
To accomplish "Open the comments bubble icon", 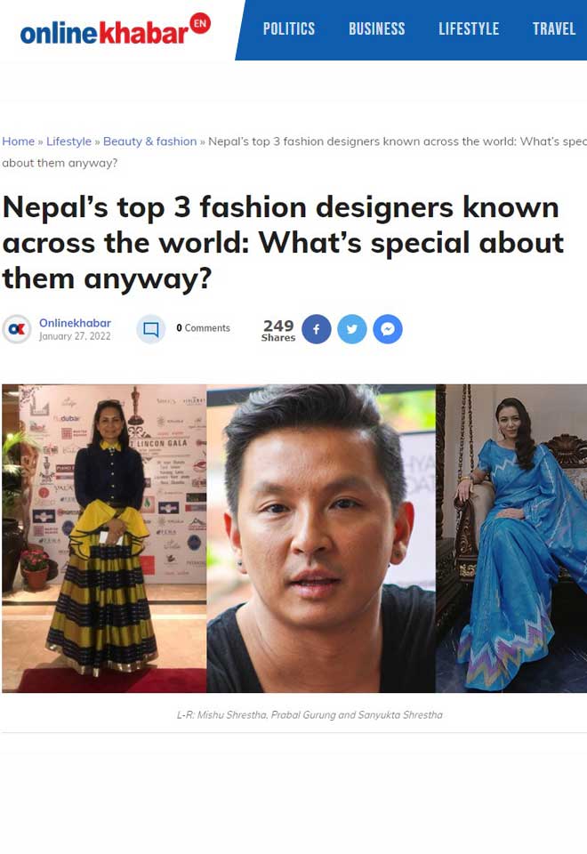I will 151,329.
